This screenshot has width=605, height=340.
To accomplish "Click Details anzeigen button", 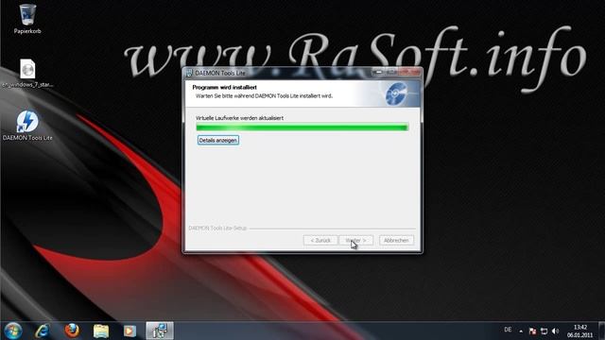I will [x=218, y=141].
